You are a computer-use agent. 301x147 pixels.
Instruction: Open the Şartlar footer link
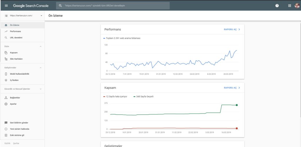tap(16, 143)
